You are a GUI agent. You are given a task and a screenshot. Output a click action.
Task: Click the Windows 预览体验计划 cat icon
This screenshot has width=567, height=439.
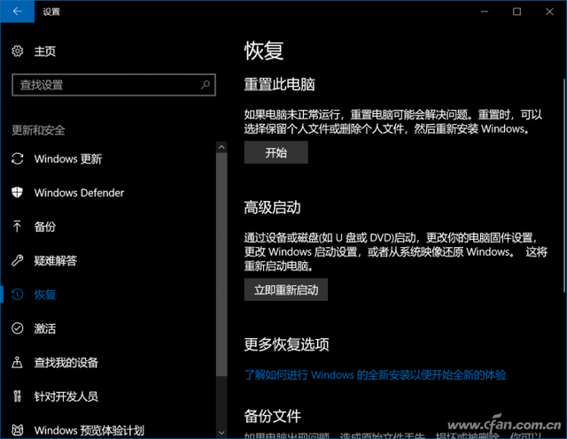18,430
